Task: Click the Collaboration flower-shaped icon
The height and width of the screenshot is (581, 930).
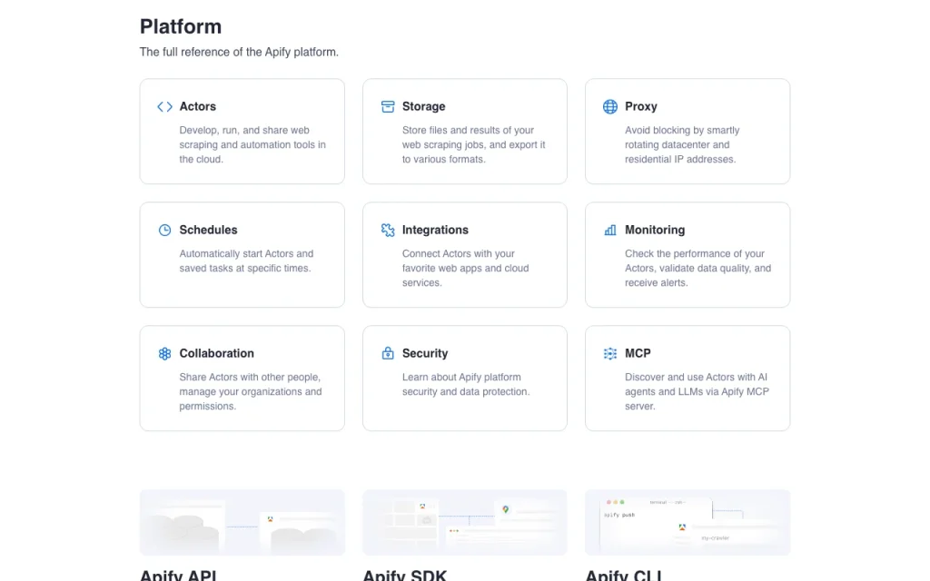Action: point(165,353)
